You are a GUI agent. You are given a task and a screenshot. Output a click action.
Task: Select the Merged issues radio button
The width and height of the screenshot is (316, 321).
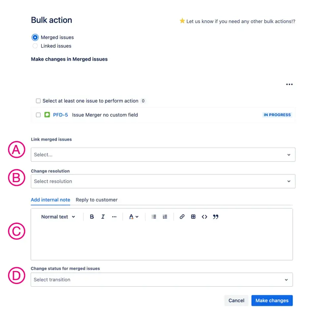35,37
